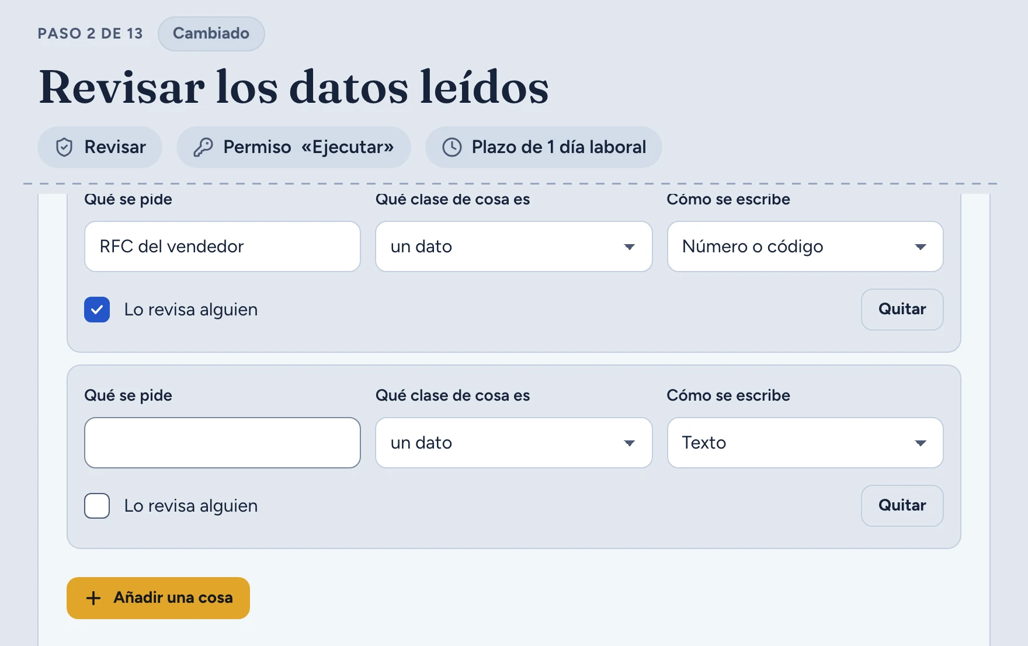The width and height of the screenshot is (1028, 646).
Task: Click the Revisar los datos leídos heading
Action: tap(294, 87)
